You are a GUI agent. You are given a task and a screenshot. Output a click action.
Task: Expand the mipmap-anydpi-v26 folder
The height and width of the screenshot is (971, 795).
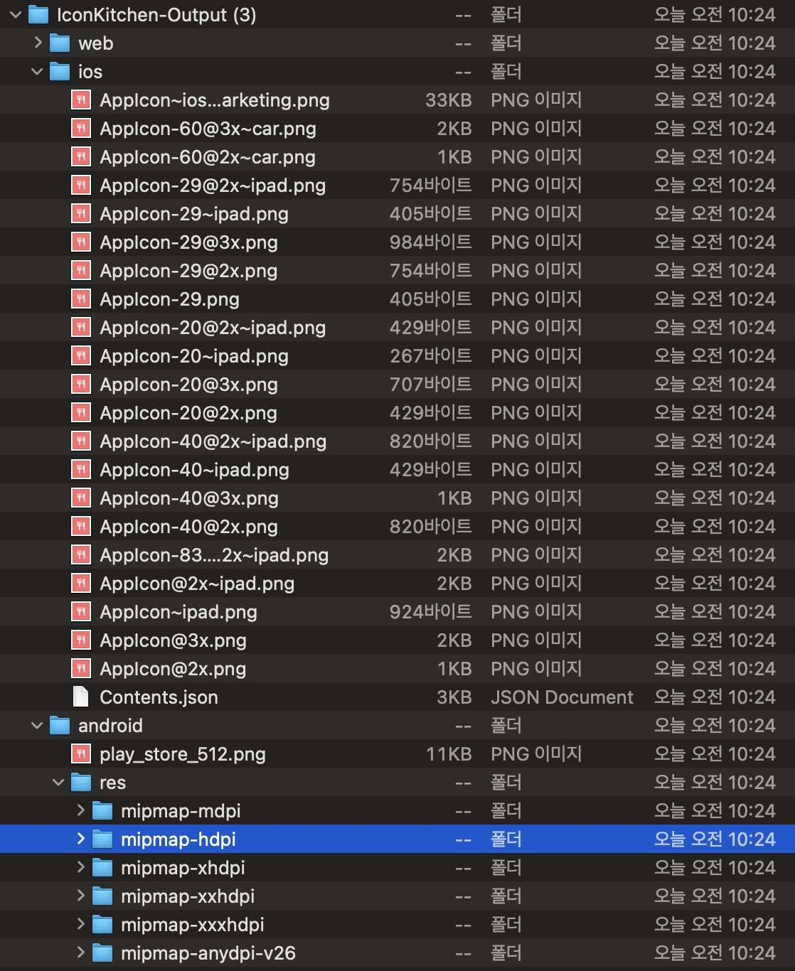tap(80, 953)
